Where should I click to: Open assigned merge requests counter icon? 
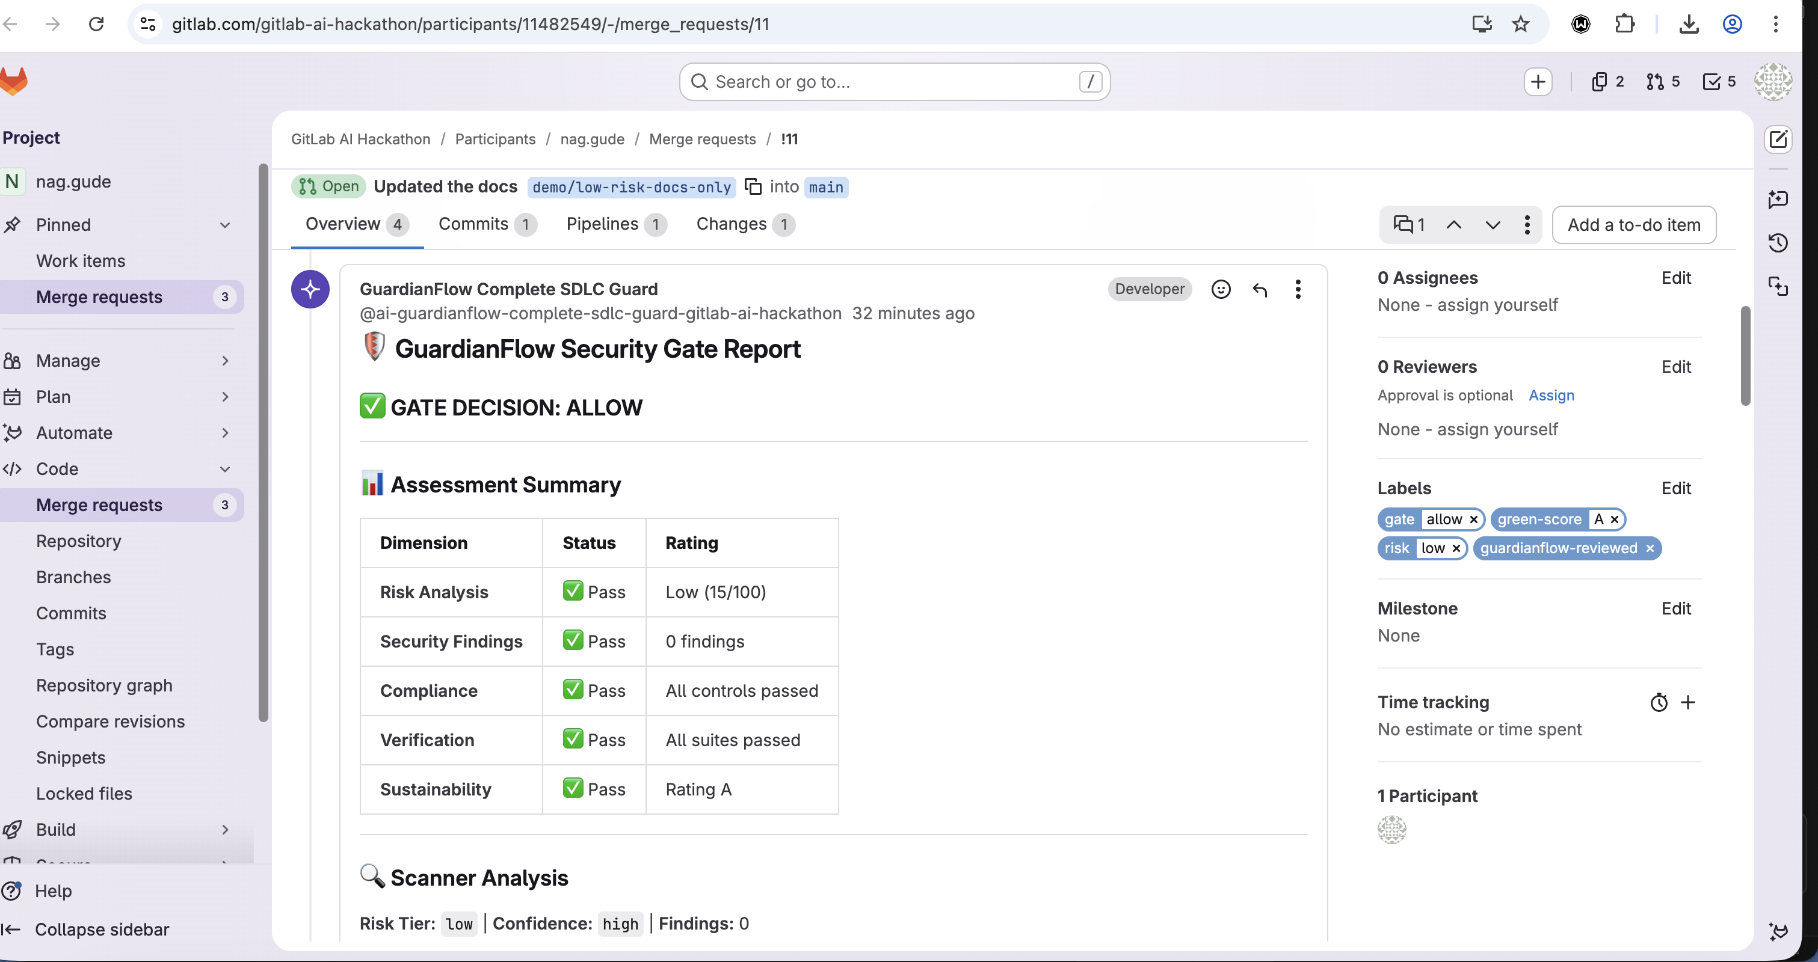[1662, 82]
